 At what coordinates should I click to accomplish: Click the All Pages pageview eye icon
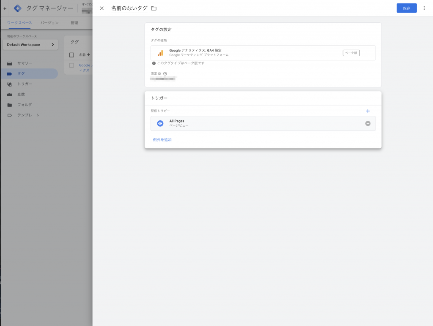tap(160, 123)
